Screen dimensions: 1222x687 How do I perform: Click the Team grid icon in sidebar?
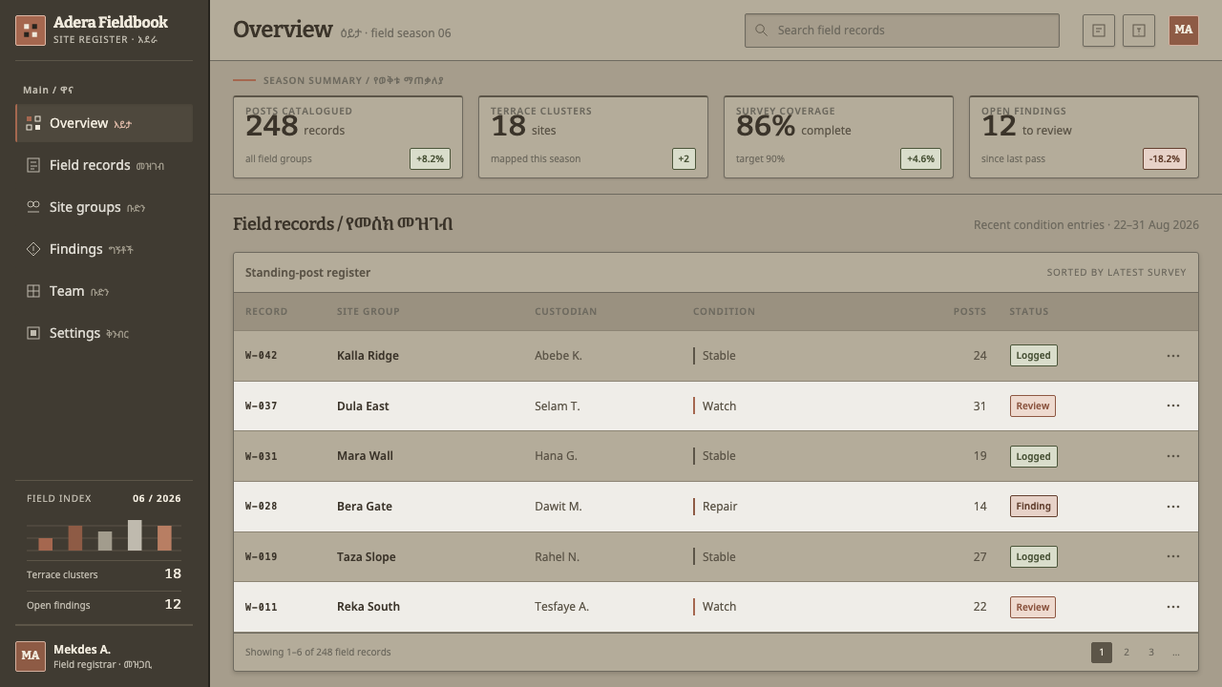point(33,291)
